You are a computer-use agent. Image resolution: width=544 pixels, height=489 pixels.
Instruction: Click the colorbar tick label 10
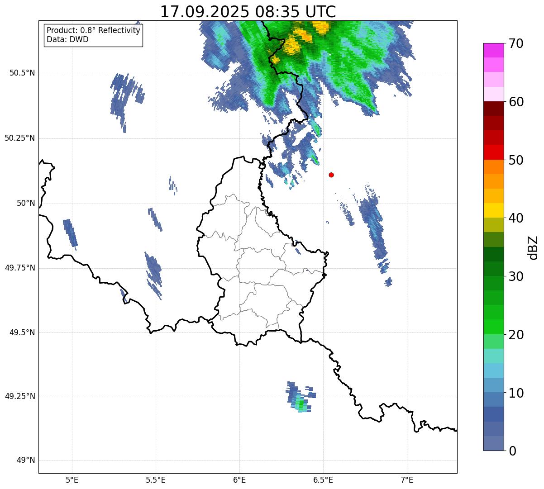point(516,393)
